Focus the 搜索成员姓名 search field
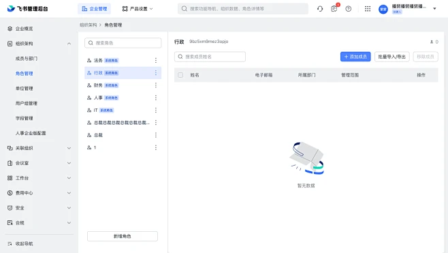The height and width of the screenshot is (253, 448). (x=210, y=57)
